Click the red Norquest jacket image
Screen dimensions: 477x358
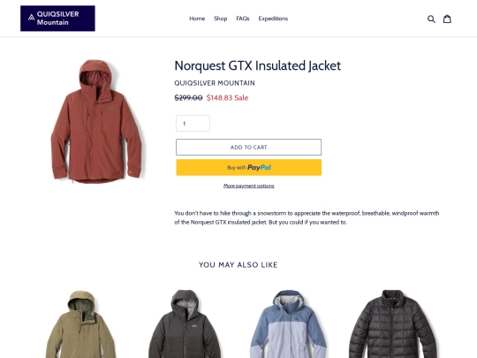[97, 121]
